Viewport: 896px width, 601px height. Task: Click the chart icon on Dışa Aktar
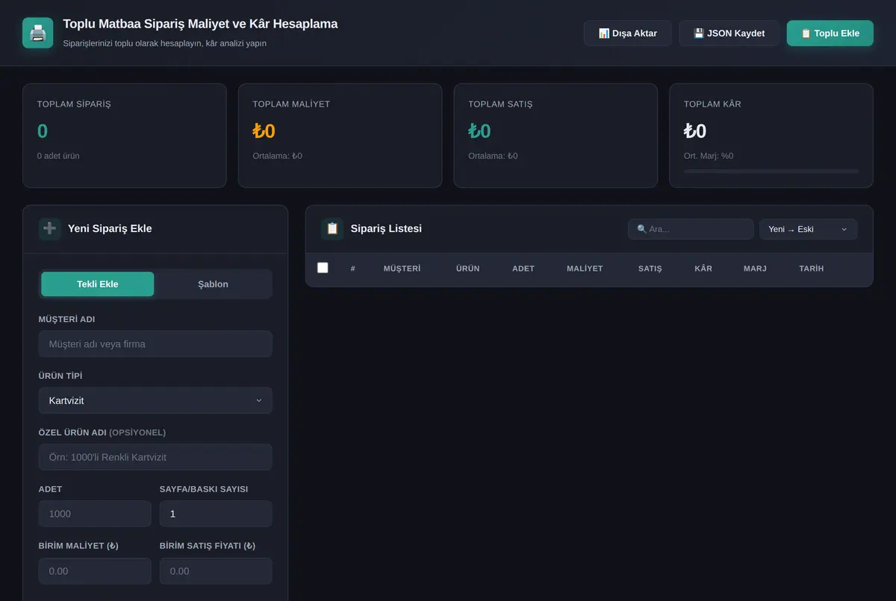point(604,34)
